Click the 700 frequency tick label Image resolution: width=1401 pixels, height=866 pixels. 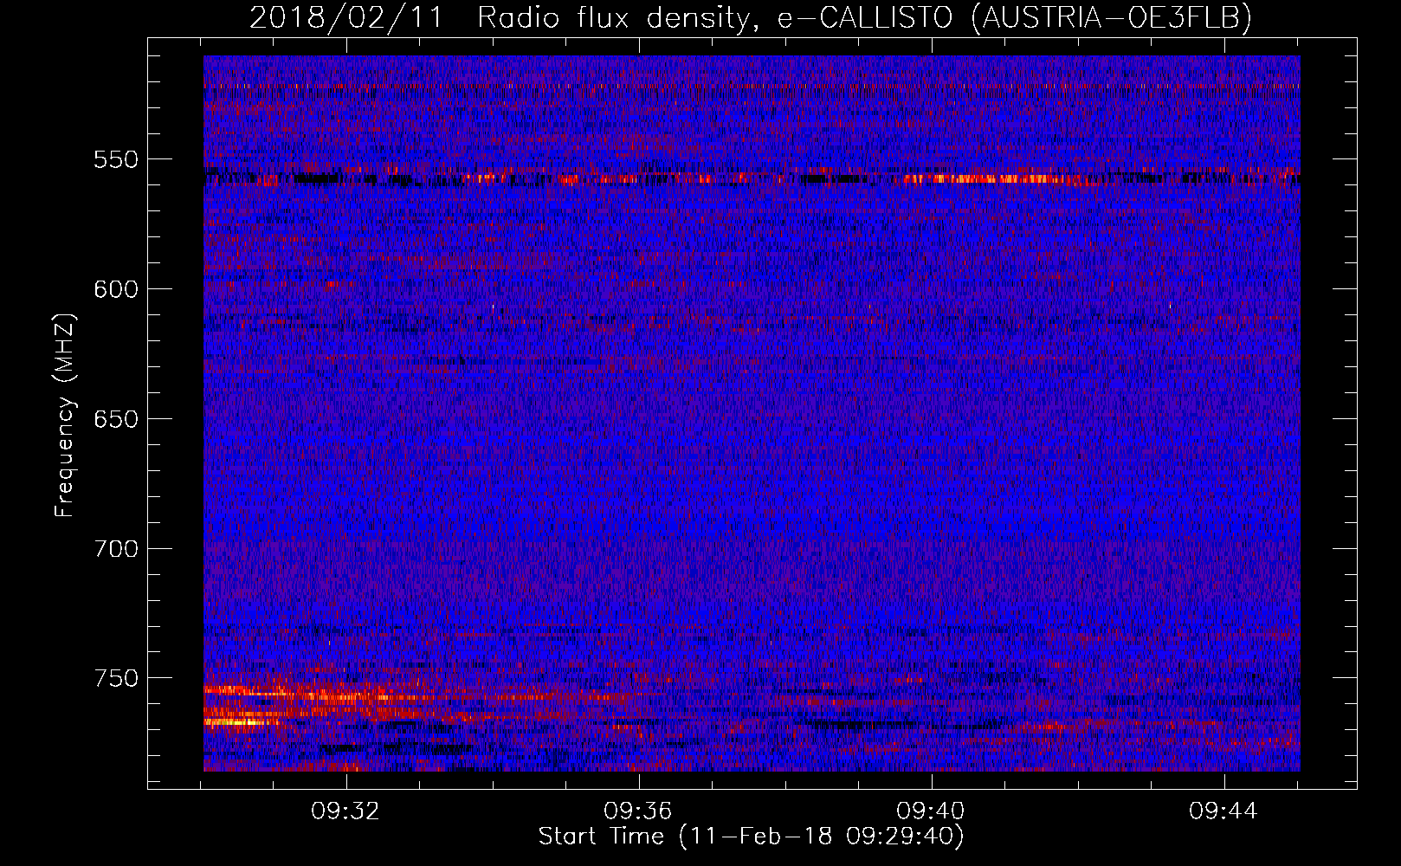pyautogui.click(x=116, y=549)
